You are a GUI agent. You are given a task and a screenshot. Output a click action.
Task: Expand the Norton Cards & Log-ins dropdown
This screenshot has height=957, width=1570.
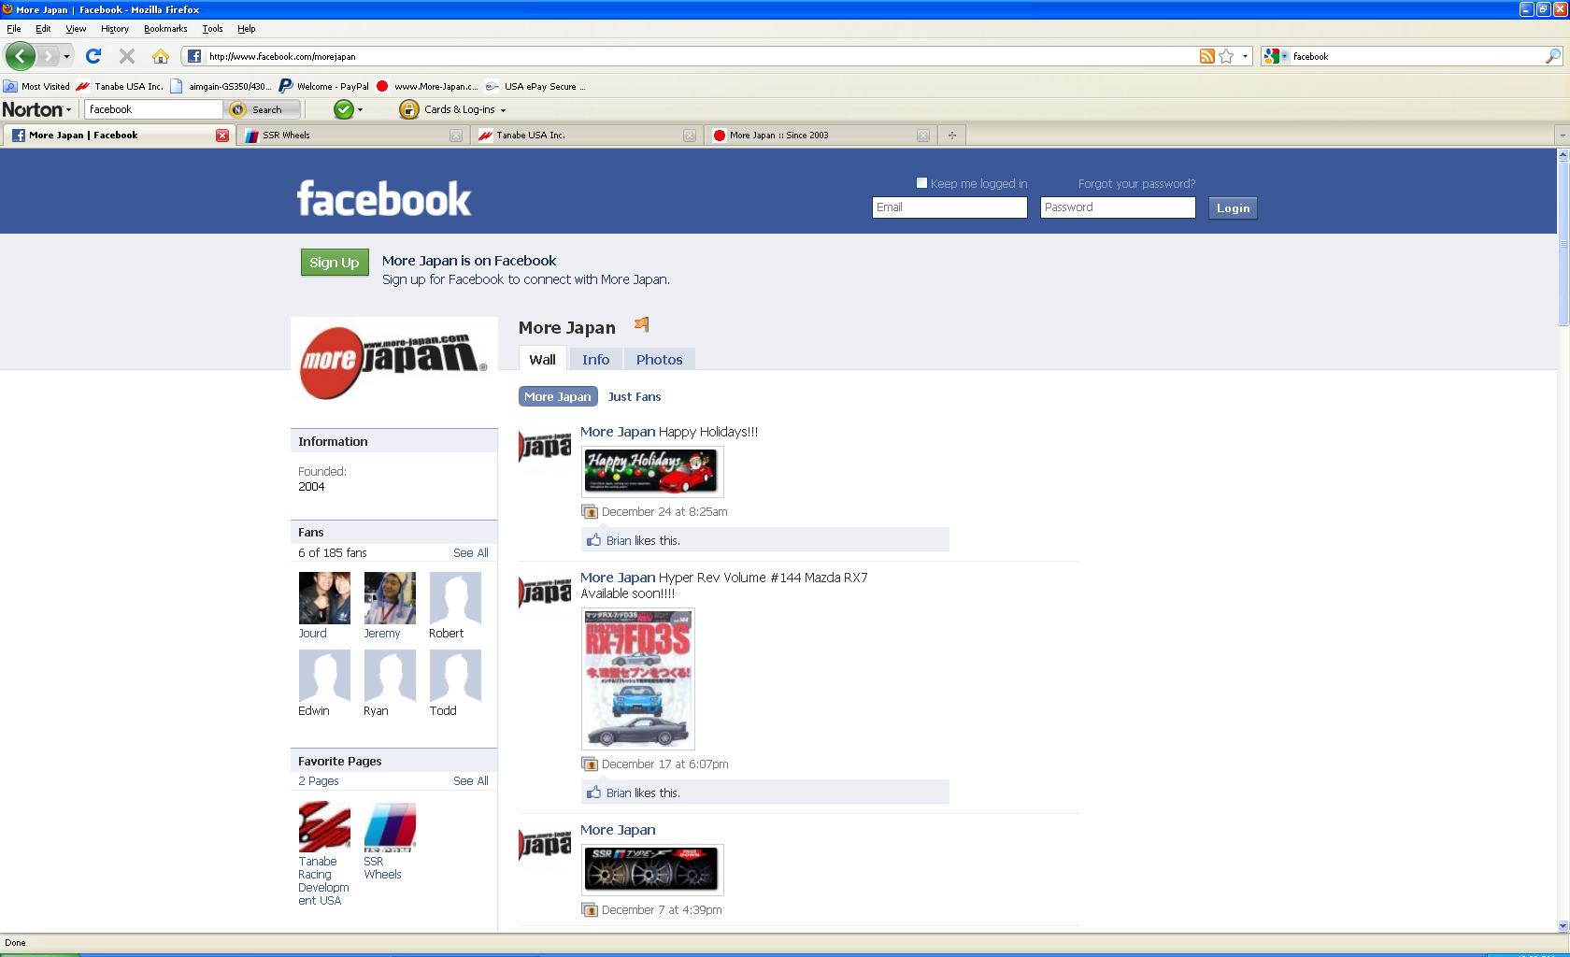[503, 110]
